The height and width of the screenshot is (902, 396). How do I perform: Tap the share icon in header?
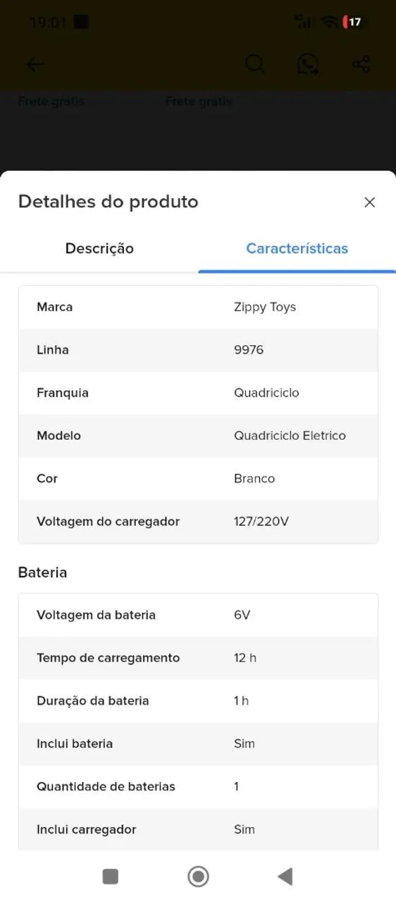361,64
